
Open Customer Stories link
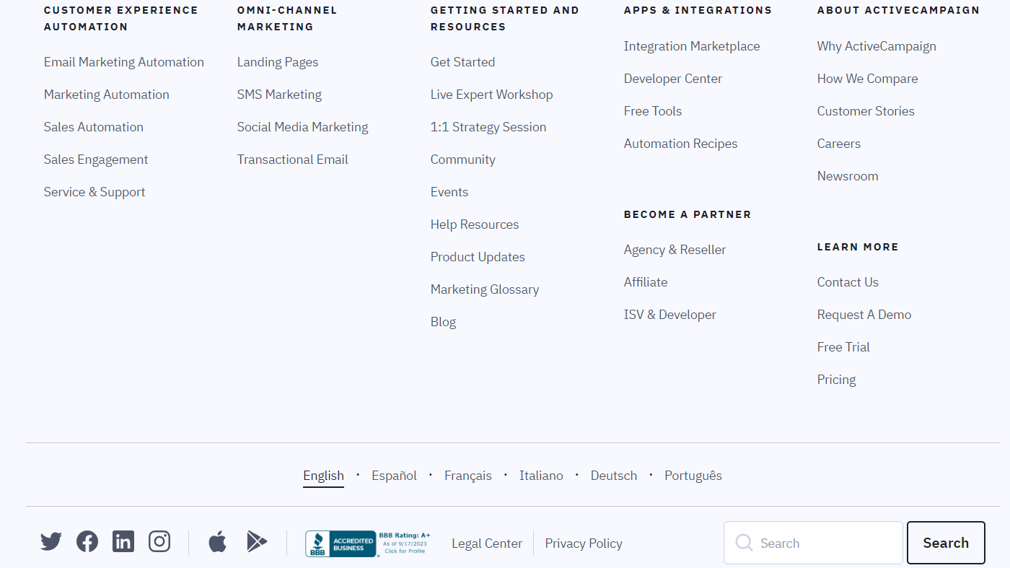[x=866, y=111]
